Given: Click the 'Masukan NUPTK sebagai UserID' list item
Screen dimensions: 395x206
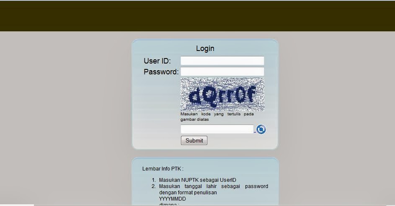Looking at the screenshot, I should [198, 180].
